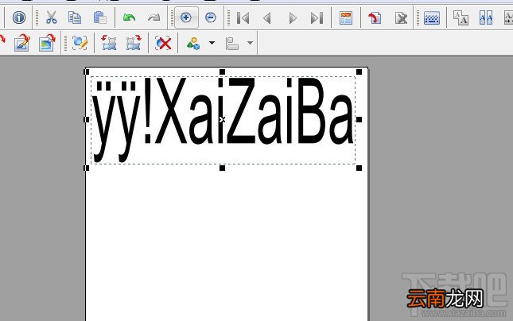Undo with the green arrow

129,17
